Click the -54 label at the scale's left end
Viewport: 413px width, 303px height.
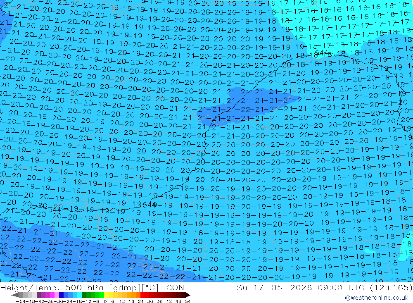[21, 301]
